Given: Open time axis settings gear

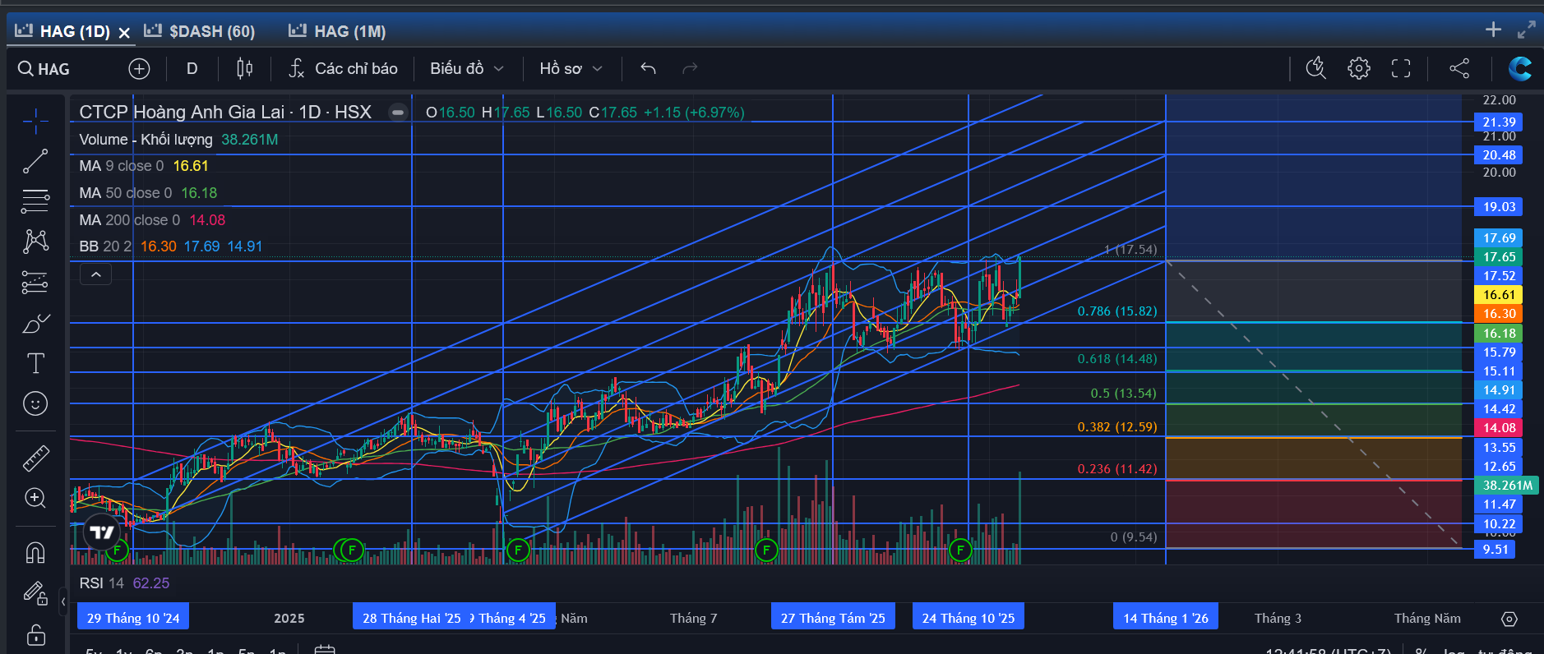Looking at the screenshot, I should [1509, 619].
